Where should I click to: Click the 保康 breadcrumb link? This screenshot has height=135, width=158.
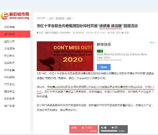69,18
